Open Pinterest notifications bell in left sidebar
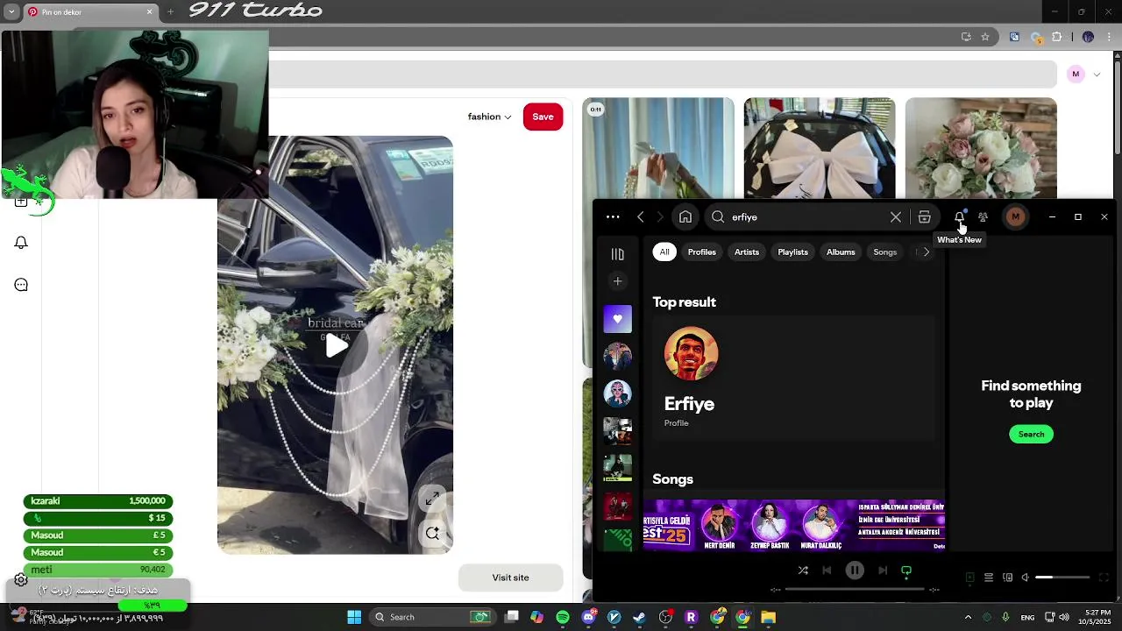1122x631 pixels. (x=21, y=243)
